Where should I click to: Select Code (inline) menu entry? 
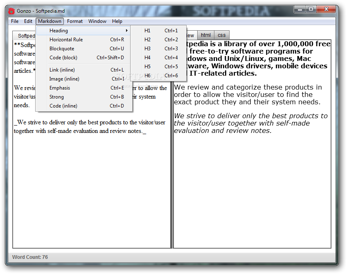84,106
